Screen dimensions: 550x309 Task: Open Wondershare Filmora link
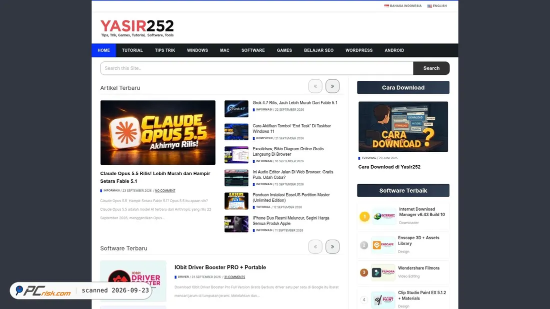418,268
